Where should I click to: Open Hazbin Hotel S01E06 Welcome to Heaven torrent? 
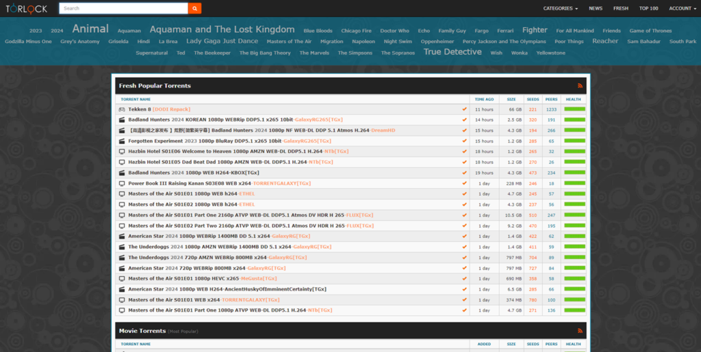pyautogui.click(x=238, y=152)
